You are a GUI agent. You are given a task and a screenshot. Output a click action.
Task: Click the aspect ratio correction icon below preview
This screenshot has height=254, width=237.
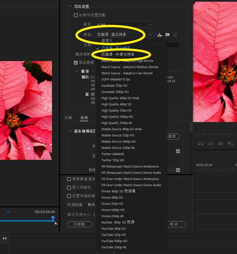click(x=9, y=212)
